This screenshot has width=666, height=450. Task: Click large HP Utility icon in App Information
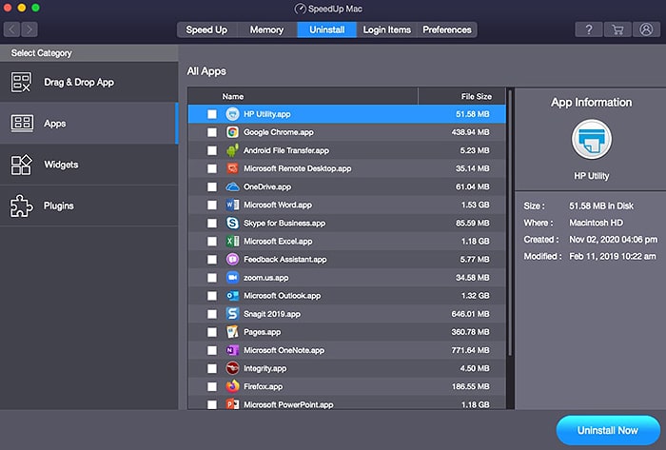(591, 139)
